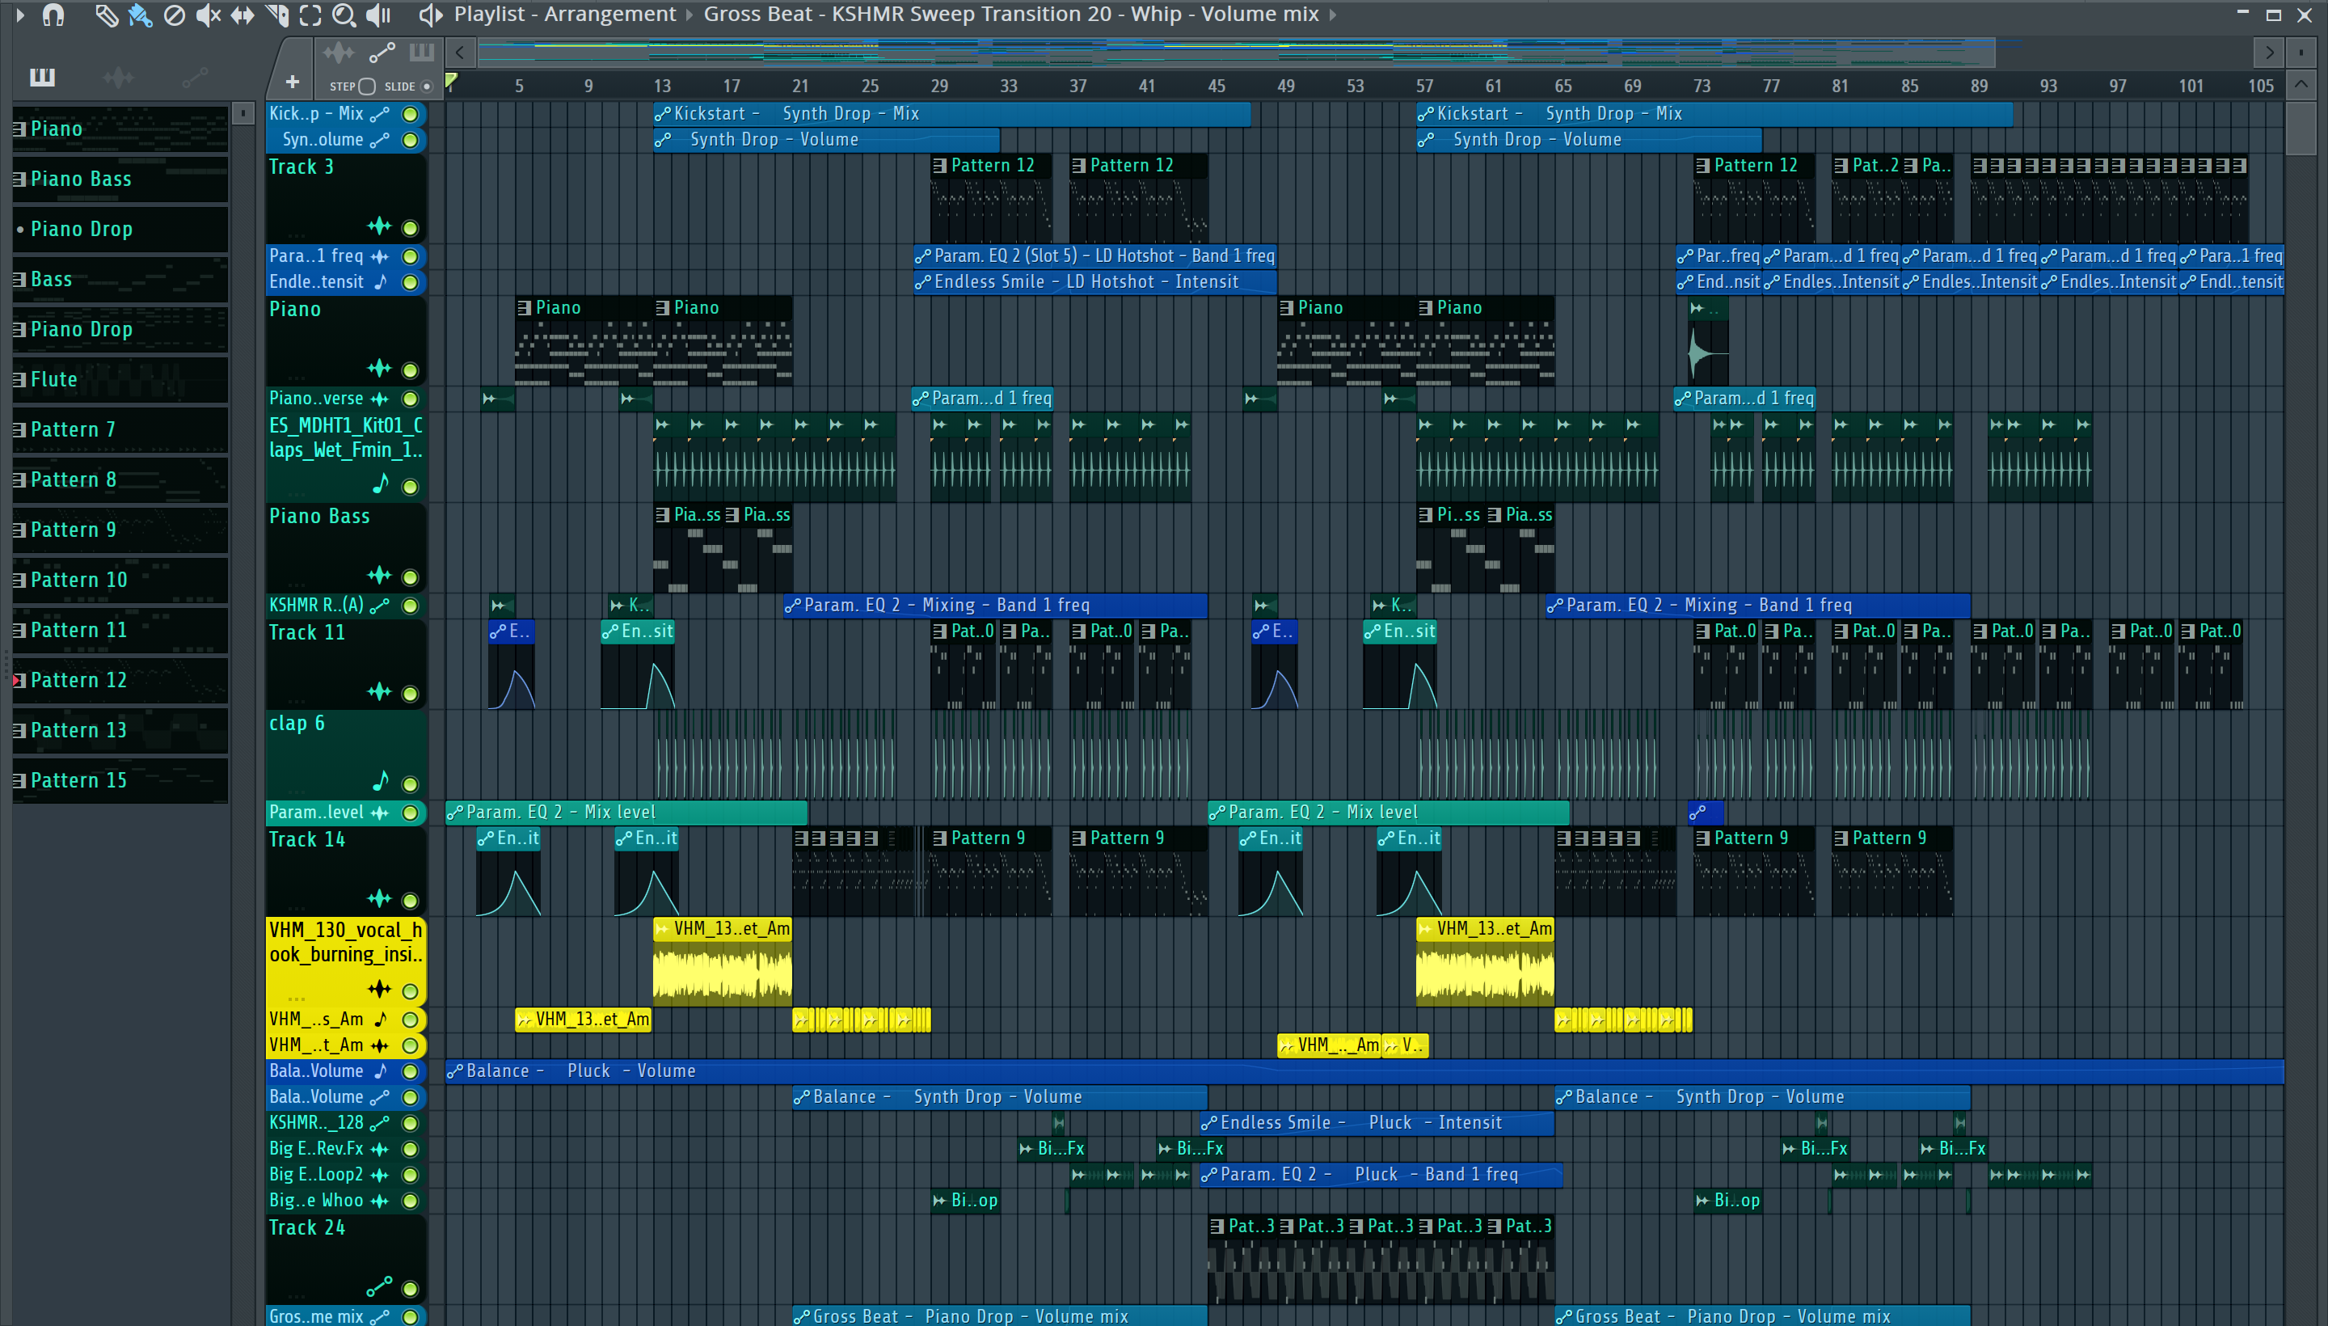Select the Slice tool

[x=276, y=15]
